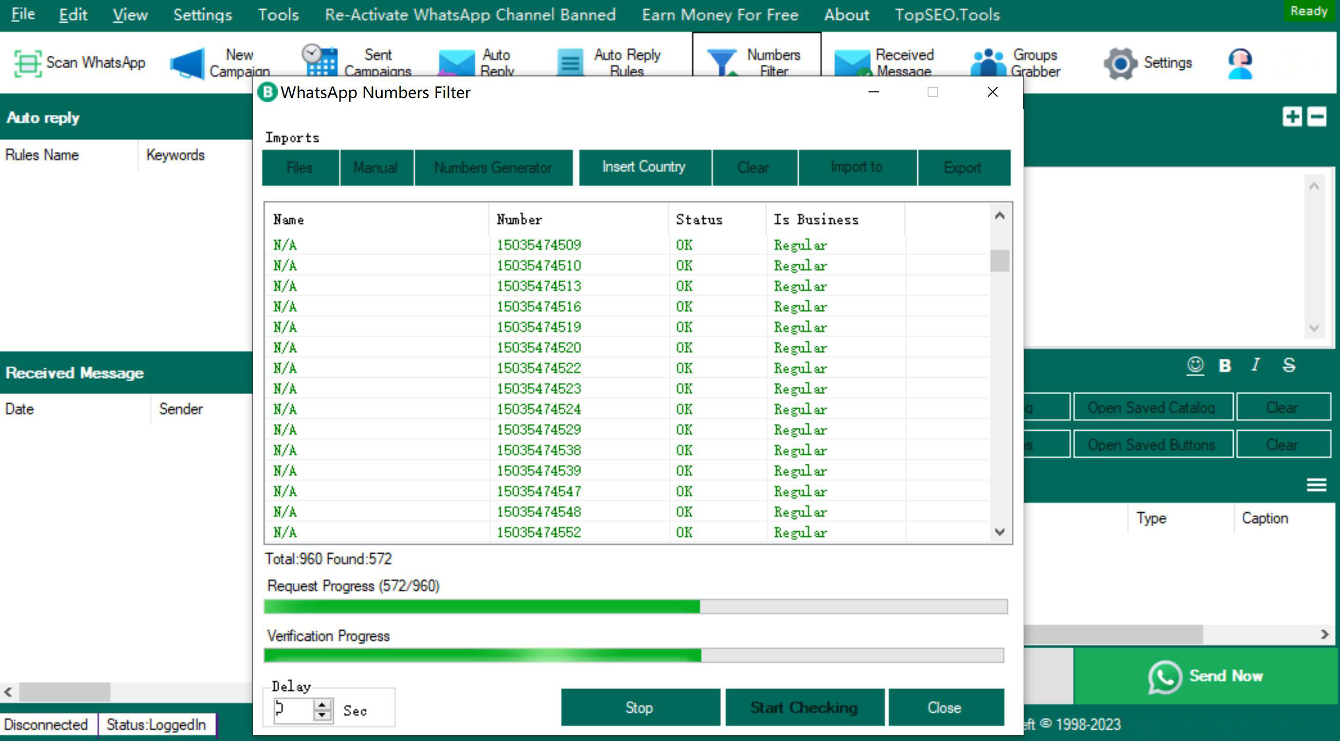
Task: Open the Settings menu in menu bar
Action: pyautogui.click(x=202, y=14)
